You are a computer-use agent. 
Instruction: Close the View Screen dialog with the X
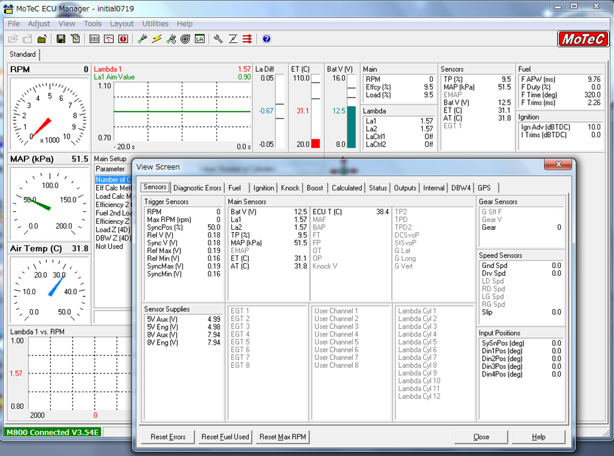coord(558,165)
